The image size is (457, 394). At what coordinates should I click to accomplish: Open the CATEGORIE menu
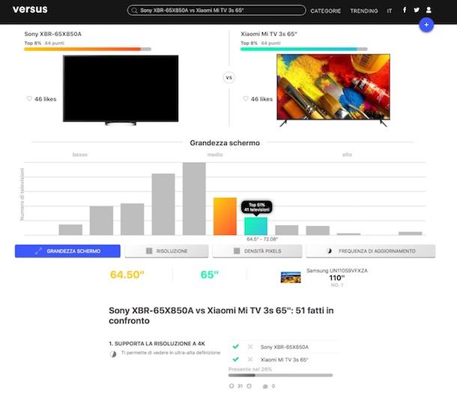326,11
